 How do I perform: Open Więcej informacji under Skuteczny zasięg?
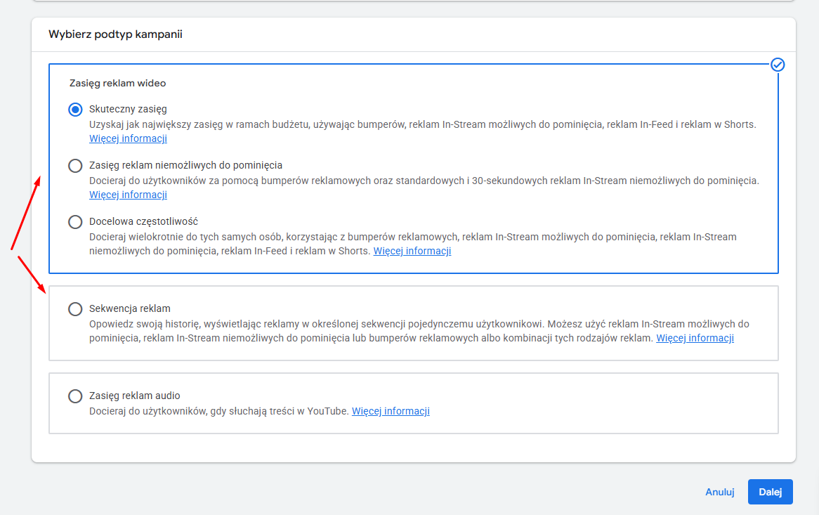pos(128,138)
